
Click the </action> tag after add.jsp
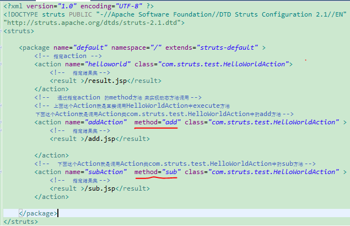tap(52, 155)
